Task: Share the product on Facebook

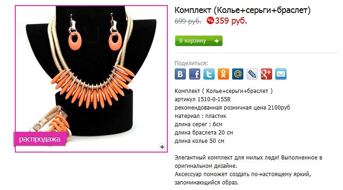Action: 195,74
